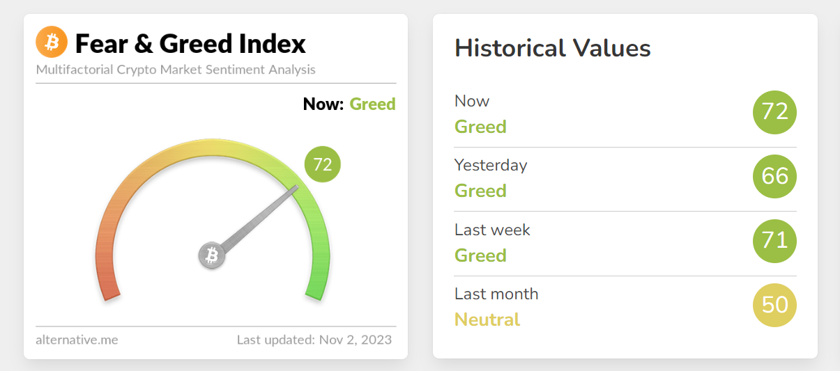Screen dimensions: 840x371
Task: Click the green 72 gauge value bubble
Action: pyautogui.click(x=322, y=165)
